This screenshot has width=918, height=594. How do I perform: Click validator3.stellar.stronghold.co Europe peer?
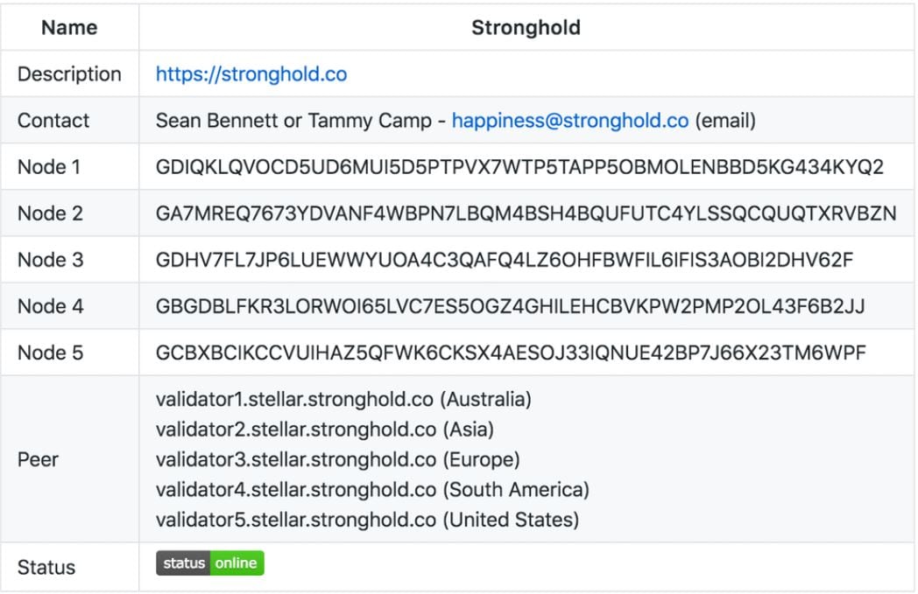tap(338, 459)
